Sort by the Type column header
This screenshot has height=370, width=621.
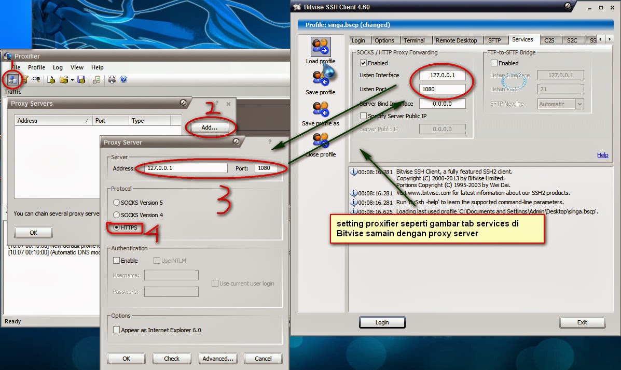(x=150, y=121)
